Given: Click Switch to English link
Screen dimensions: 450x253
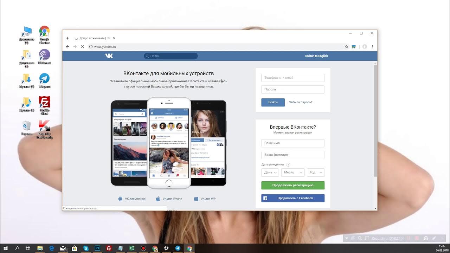Looking at the screenshot, I should [316, 56].
